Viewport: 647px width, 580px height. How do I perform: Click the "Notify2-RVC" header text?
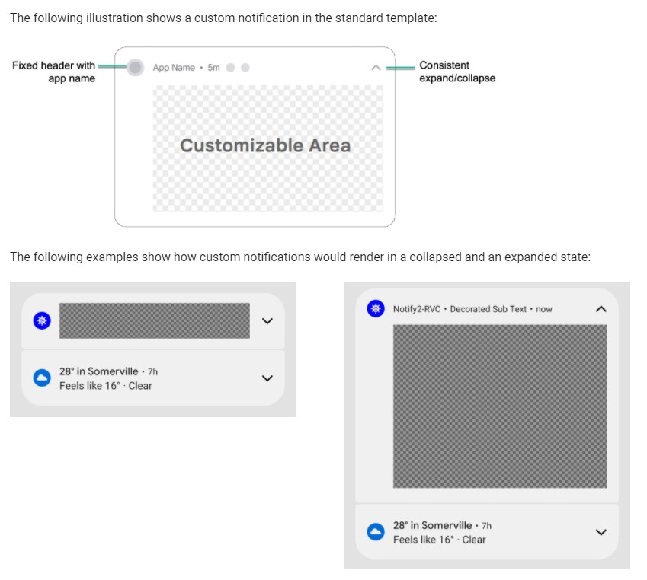click(x=417, y=309)
